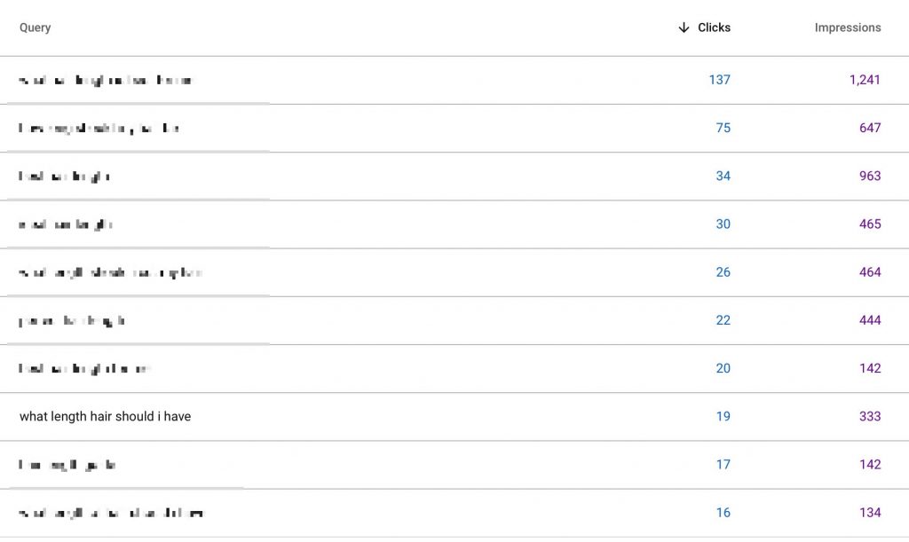Sort by the Impressions column header
Image resolution: width=909 pixels, height=542 pixels.
848,27
